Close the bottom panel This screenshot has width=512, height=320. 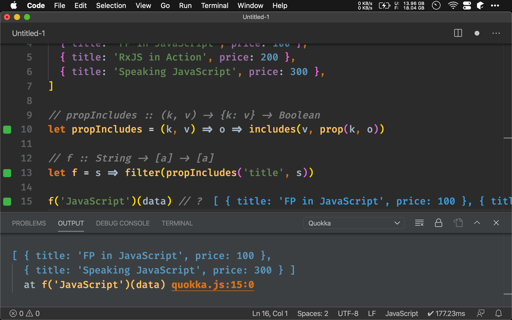pos(496,223)
